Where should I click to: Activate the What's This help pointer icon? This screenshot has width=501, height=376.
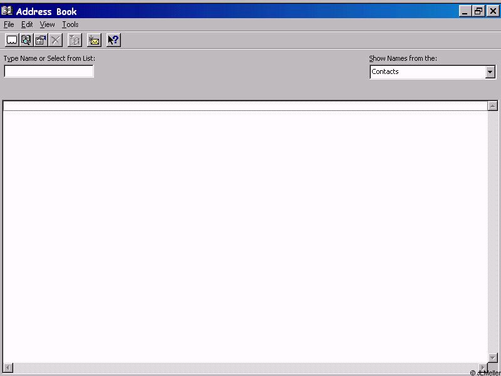(x=113, y=40)
